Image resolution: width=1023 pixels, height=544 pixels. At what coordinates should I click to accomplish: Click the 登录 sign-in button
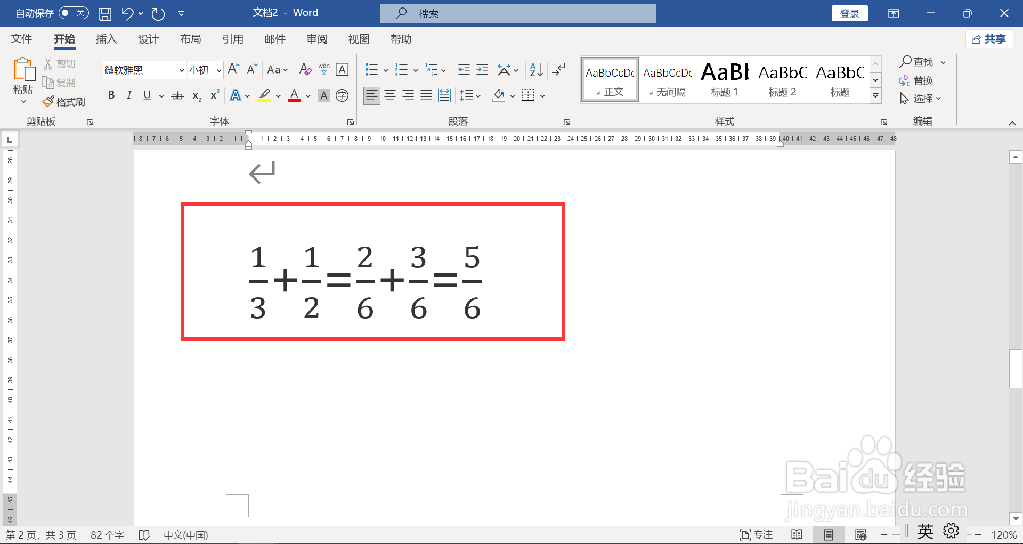(850, 13)
